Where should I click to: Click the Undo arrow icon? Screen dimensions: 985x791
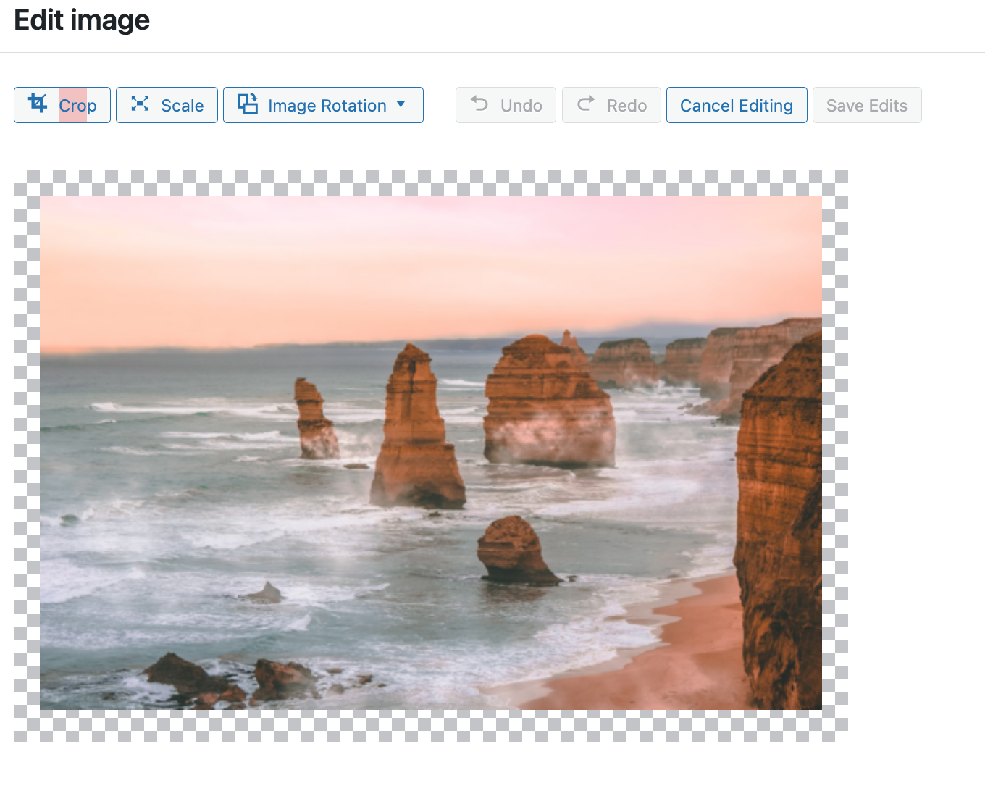pyautogui.click(x=479, y=104)
